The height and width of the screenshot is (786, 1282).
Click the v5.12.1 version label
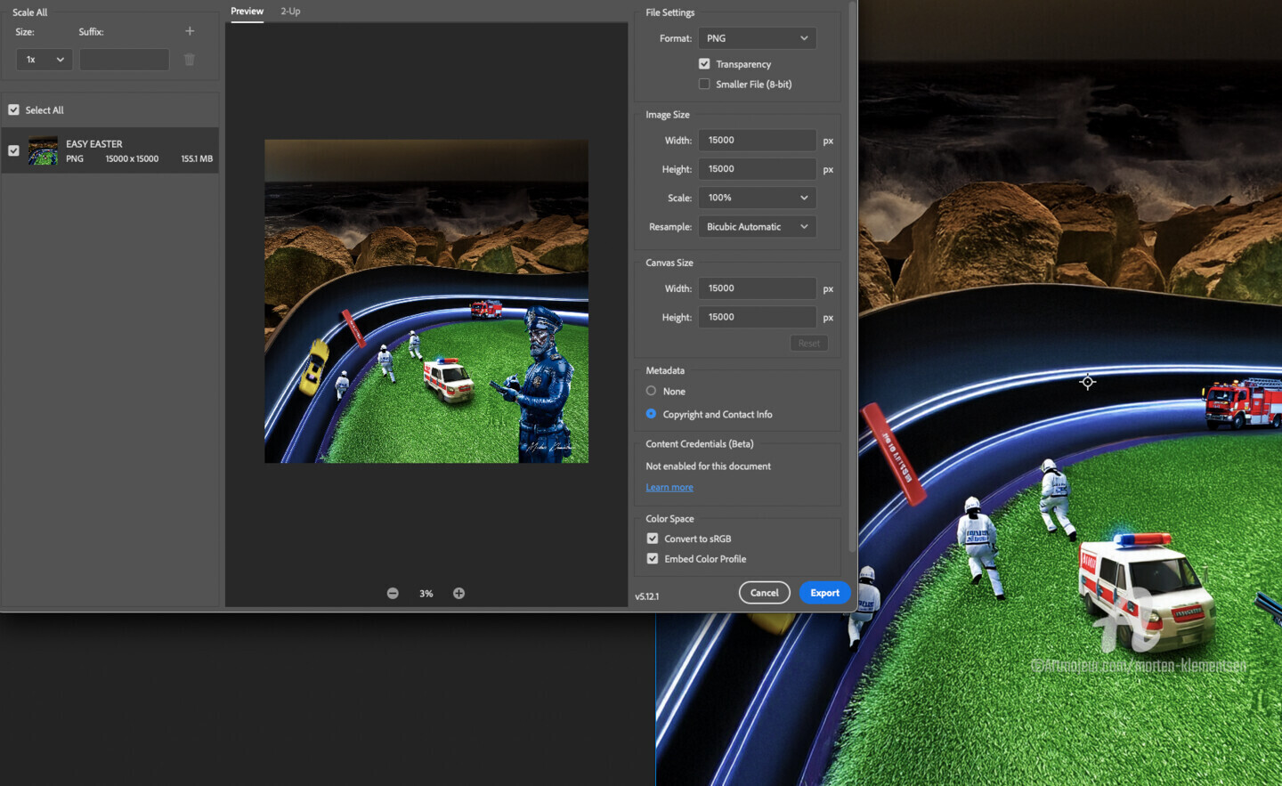point(647,596)
